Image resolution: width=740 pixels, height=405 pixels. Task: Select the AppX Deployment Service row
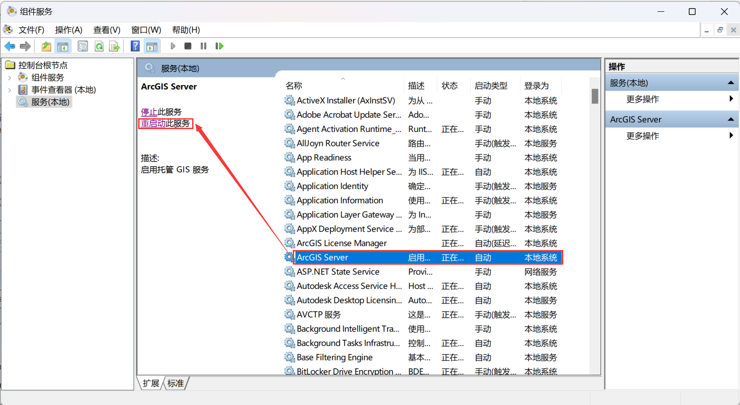[422, 229]
